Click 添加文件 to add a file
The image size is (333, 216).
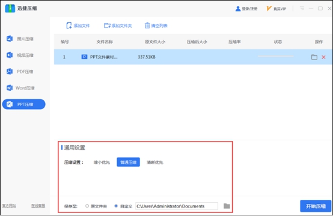tap(78, 26)
